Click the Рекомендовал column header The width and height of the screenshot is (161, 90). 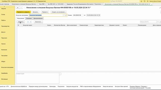click(142, 25)
